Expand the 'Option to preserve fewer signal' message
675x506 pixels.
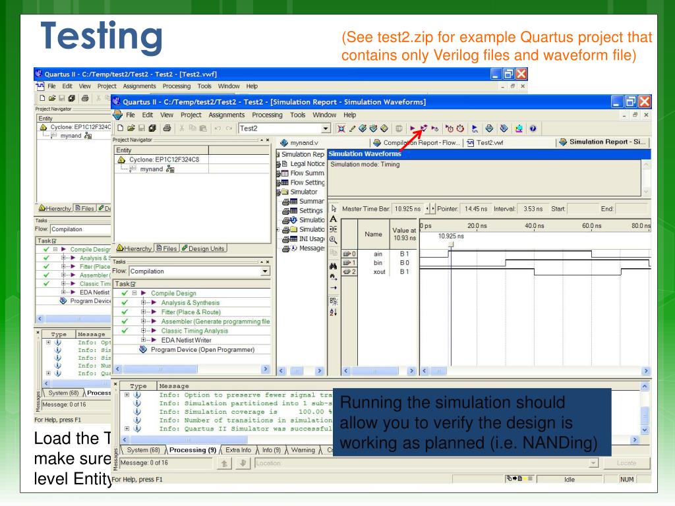(127, 395)
